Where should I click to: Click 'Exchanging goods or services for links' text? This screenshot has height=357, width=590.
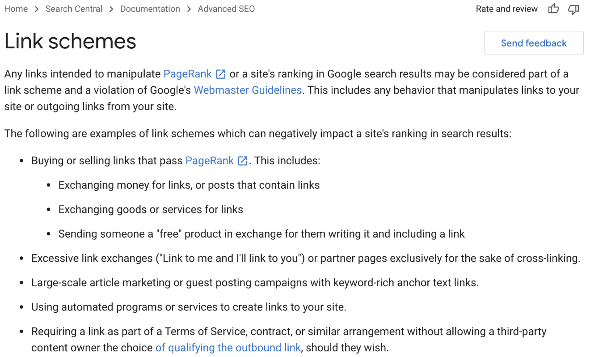[x=151, y=209]
